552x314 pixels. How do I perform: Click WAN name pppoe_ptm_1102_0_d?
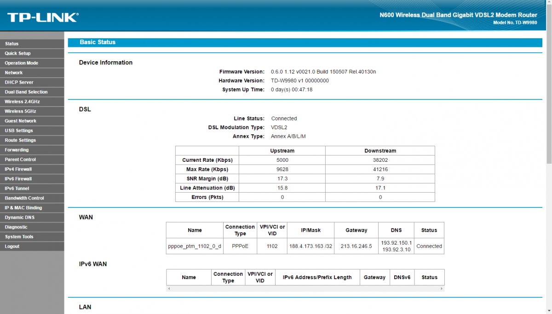click(x=195, y=246)
